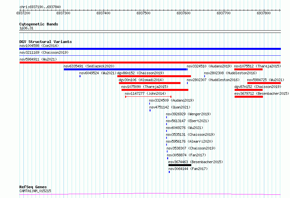Click the nsv5984911 (Wu2021) label
Image resolution: width=290 pixels, height=198 pixels.
click(x=38, y=59)
